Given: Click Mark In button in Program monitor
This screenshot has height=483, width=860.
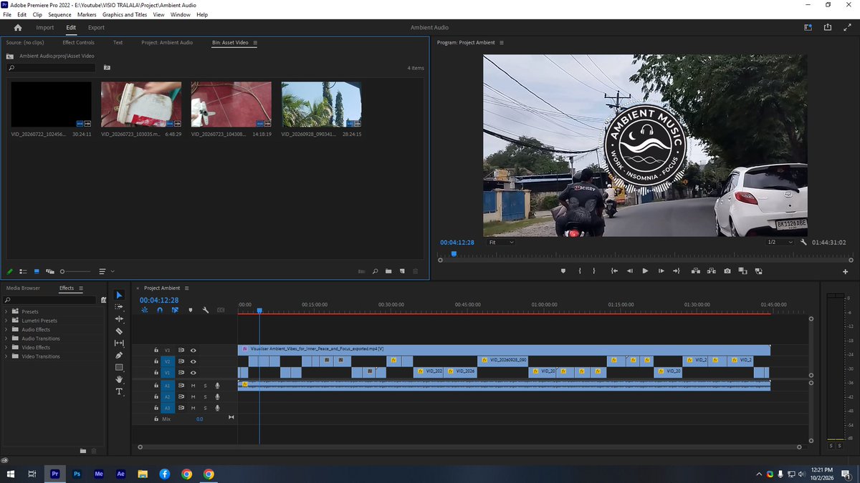Looking at the screenshot, I should point(579,271).
